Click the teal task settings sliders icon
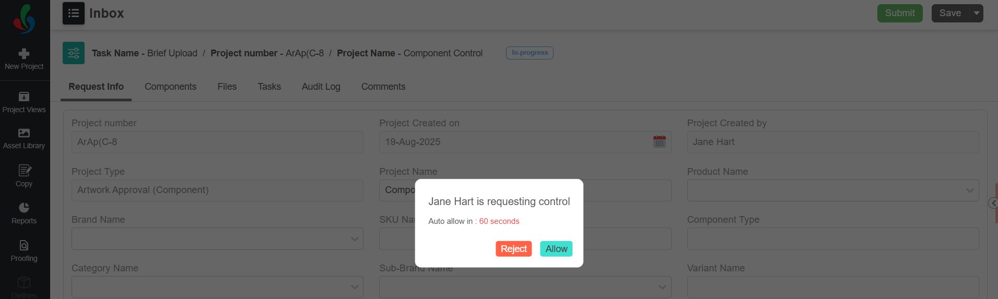This screenshot has width=998, height=299. (74, 53)
